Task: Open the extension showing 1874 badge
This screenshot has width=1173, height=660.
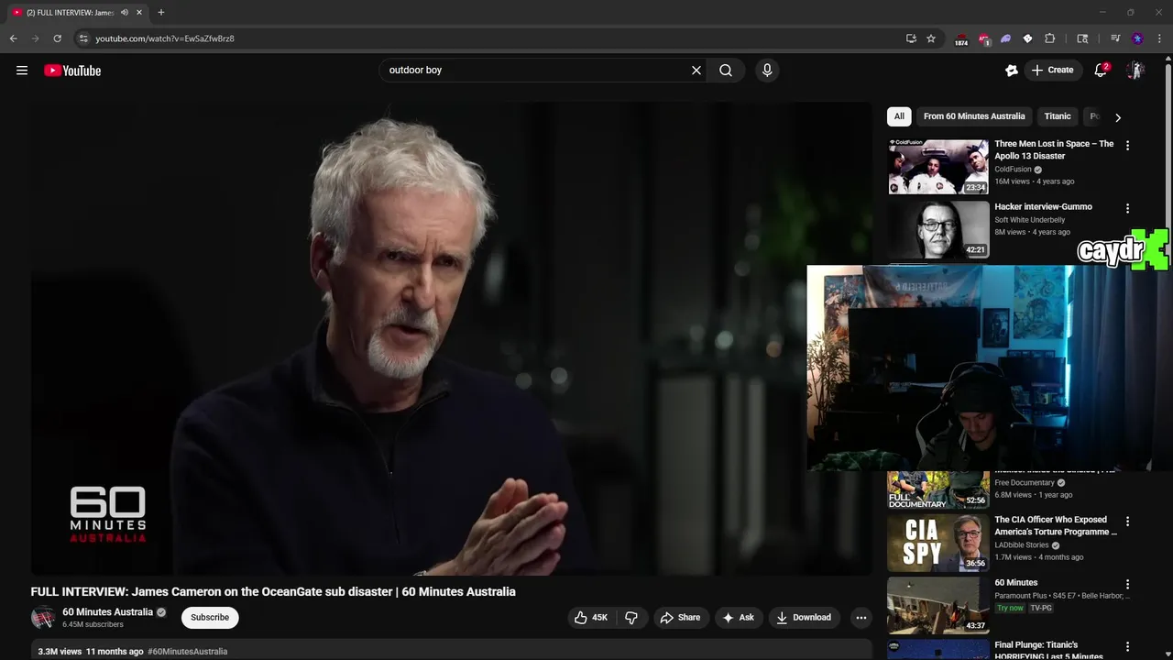Action: click(960, 39)
